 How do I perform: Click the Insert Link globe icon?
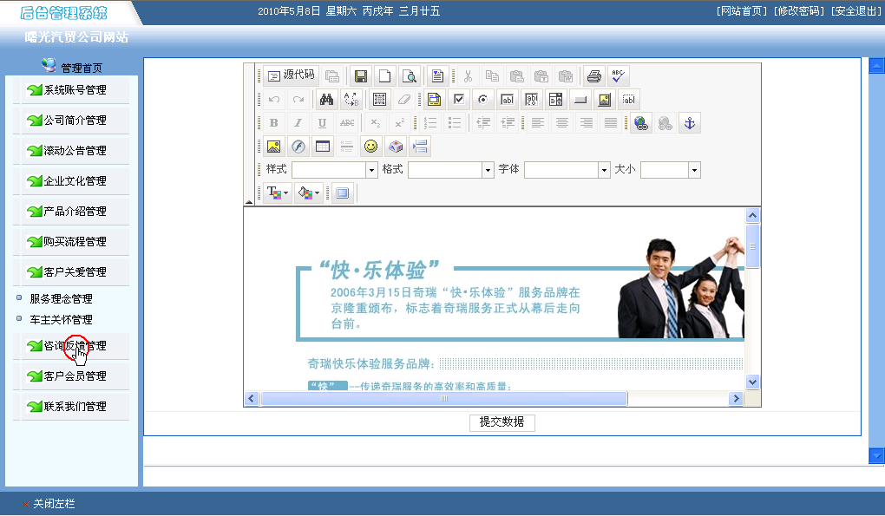pyautogui.click(x=640, y=123)
